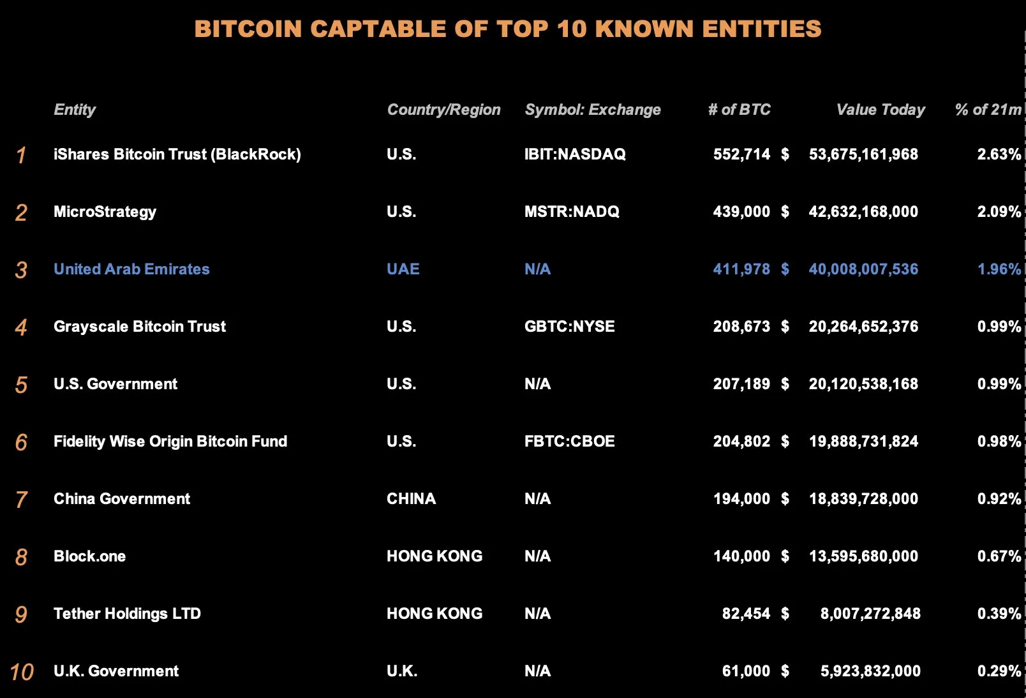Click the blue UAE country label
Image resolution: width=1026 pixels, height=698 pixels.
pyautogui.click(x=403, y=269)
